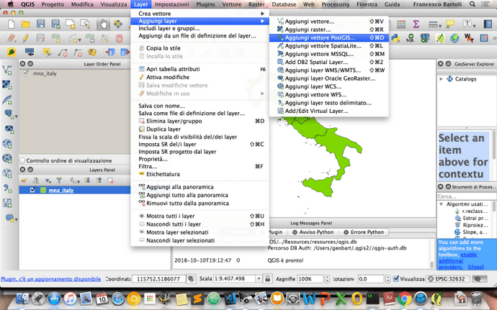
Task: Open layer styling paintbrush icon in Layers Panel
Action: click(24, 181)
